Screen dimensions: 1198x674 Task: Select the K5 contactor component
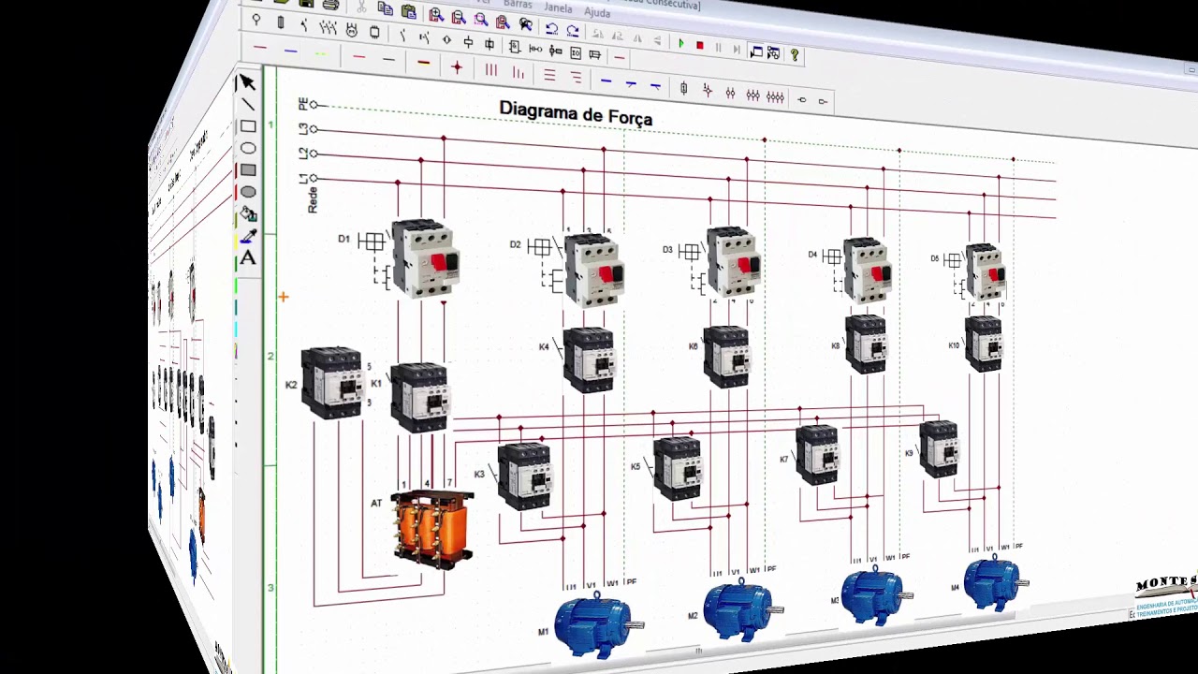[678, 467]
